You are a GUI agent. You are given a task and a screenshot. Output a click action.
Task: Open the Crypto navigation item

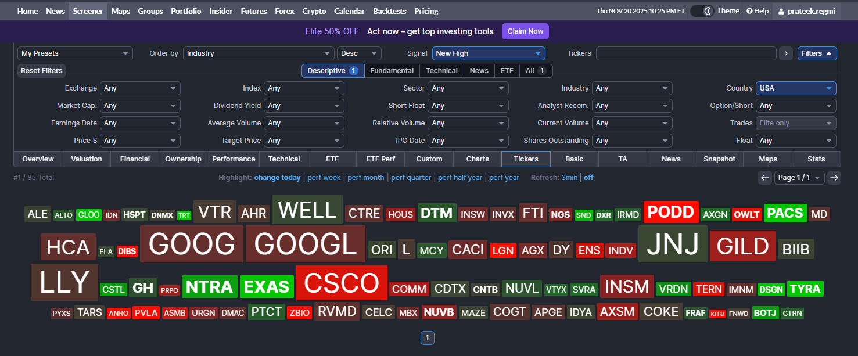314,11
